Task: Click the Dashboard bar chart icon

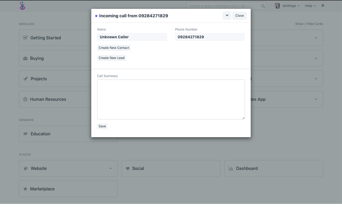Action: click(231, 168)
